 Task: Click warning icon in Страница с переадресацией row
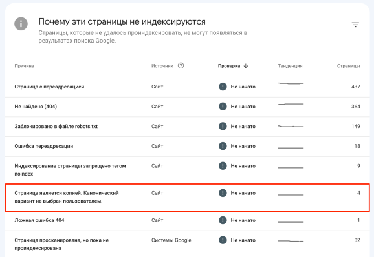[223, 87]
